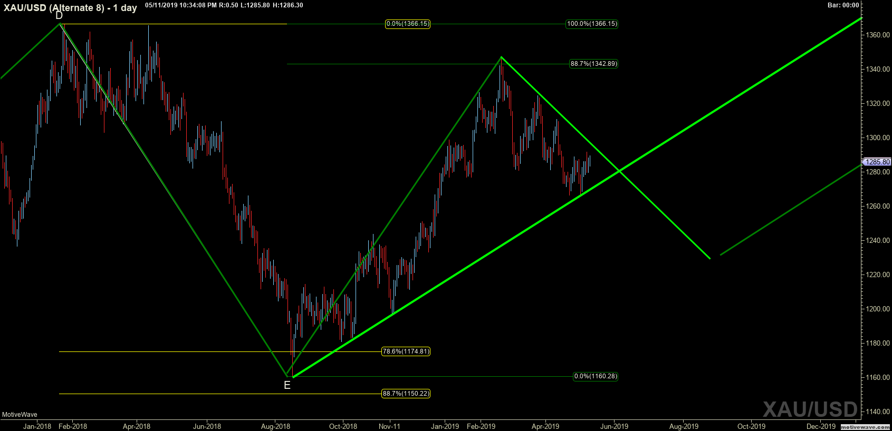
Task: Click the MotiveWave label above the date axis
Action: click(20, 415)
